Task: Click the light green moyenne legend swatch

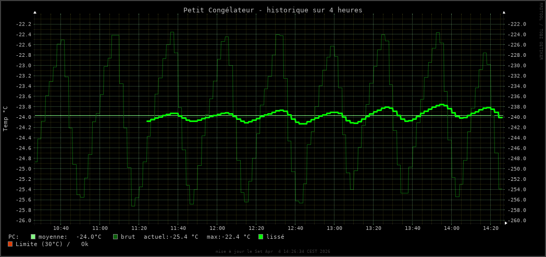Action: click(33, 237)
